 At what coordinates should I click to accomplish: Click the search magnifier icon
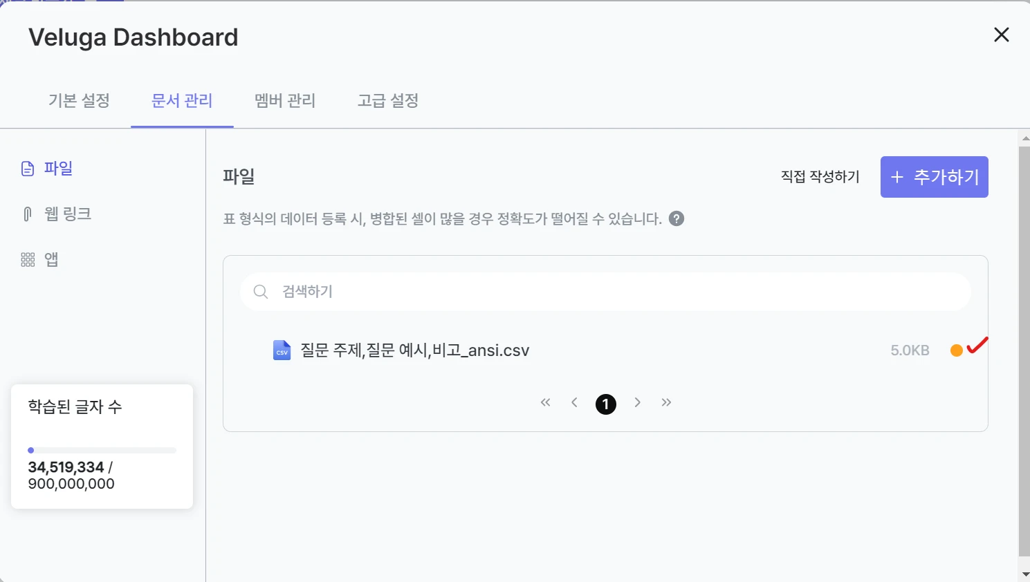(x=260, y=292)
